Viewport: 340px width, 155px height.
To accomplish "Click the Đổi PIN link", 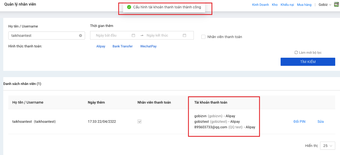I will click(x=299, y=121).
